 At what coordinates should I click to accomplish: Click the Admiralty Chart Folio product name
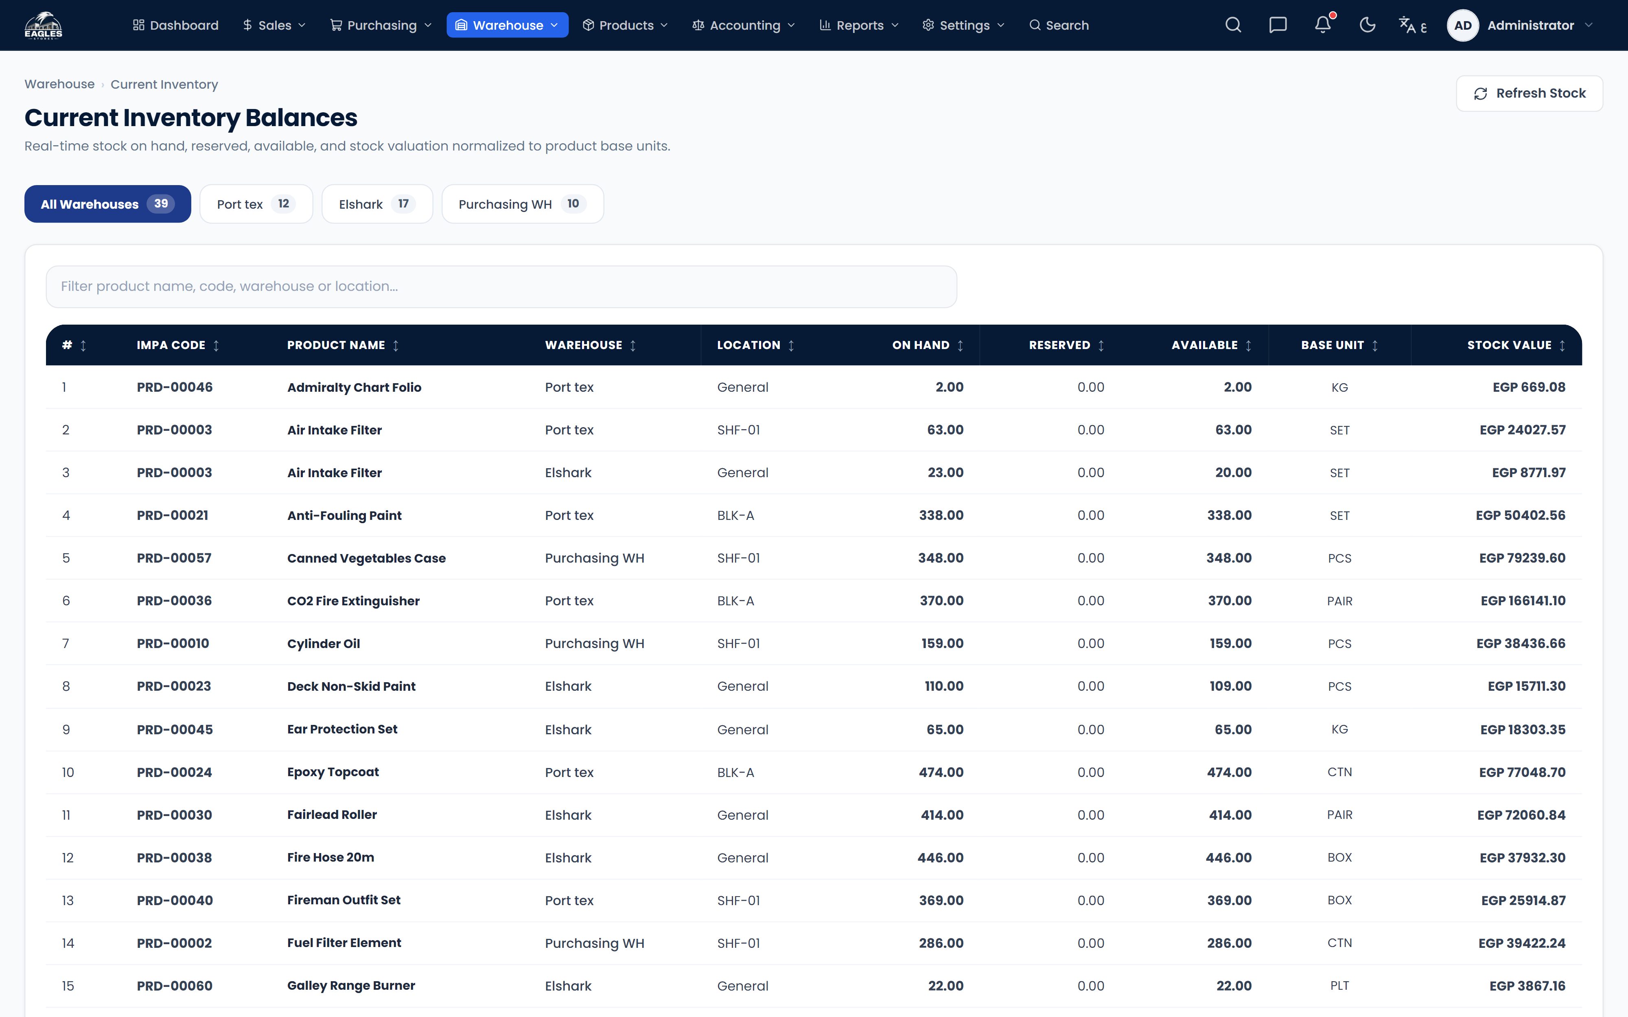[354, 387]
